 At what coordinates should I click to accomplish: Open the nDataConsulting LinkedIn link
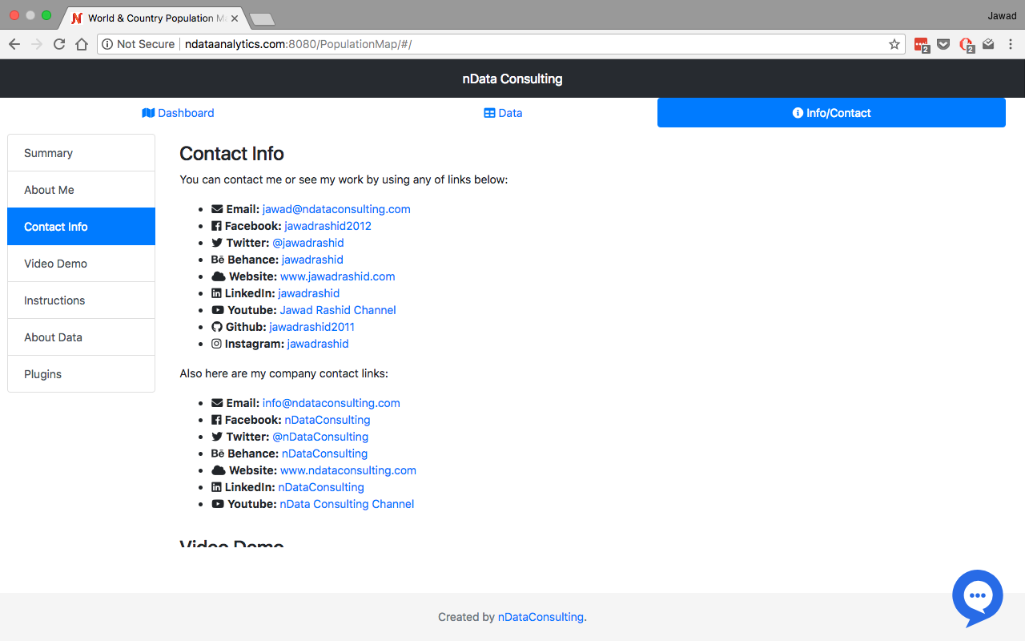[321, 487]
